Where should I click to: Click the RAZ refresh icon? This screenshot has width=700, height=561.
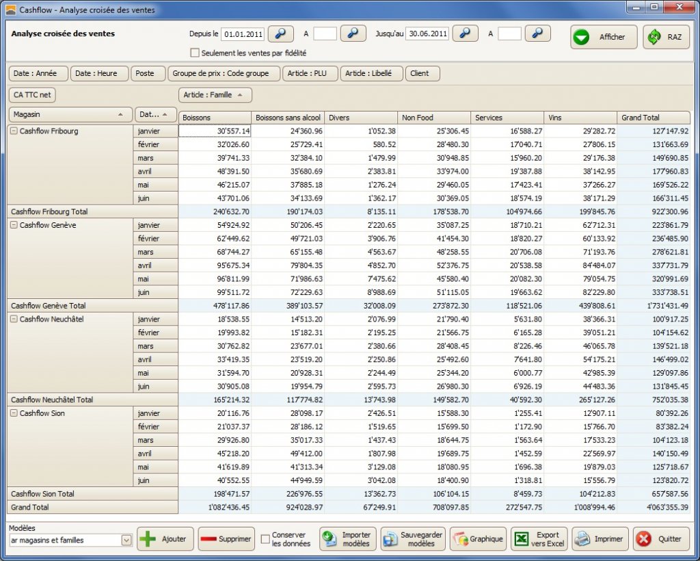[x=654, y=37]
